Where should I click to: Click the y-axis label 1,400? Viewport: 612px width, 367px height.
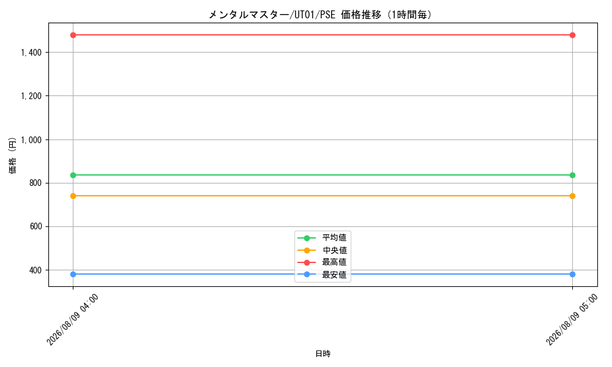[x=31, y=52]
